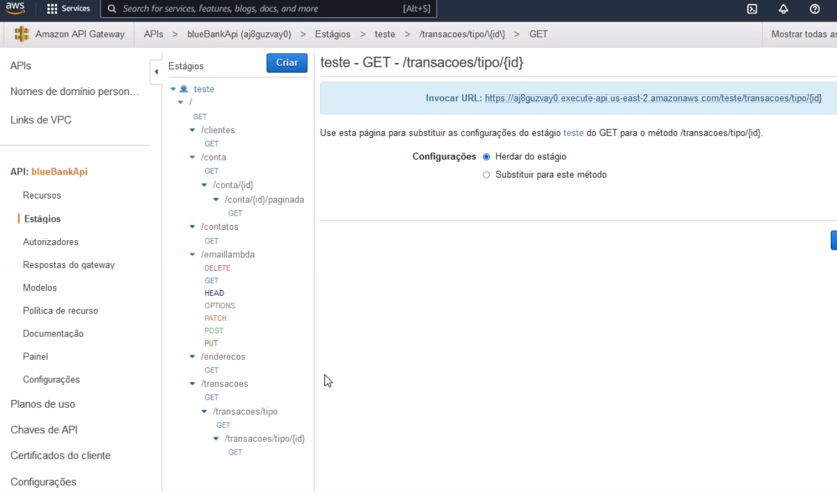Collapse the /transacoes tree node
837x495 pixels.
193,384
